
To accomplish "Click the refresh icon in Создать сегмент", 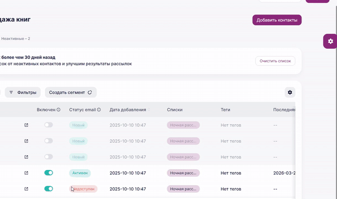I will click(90, 93).
